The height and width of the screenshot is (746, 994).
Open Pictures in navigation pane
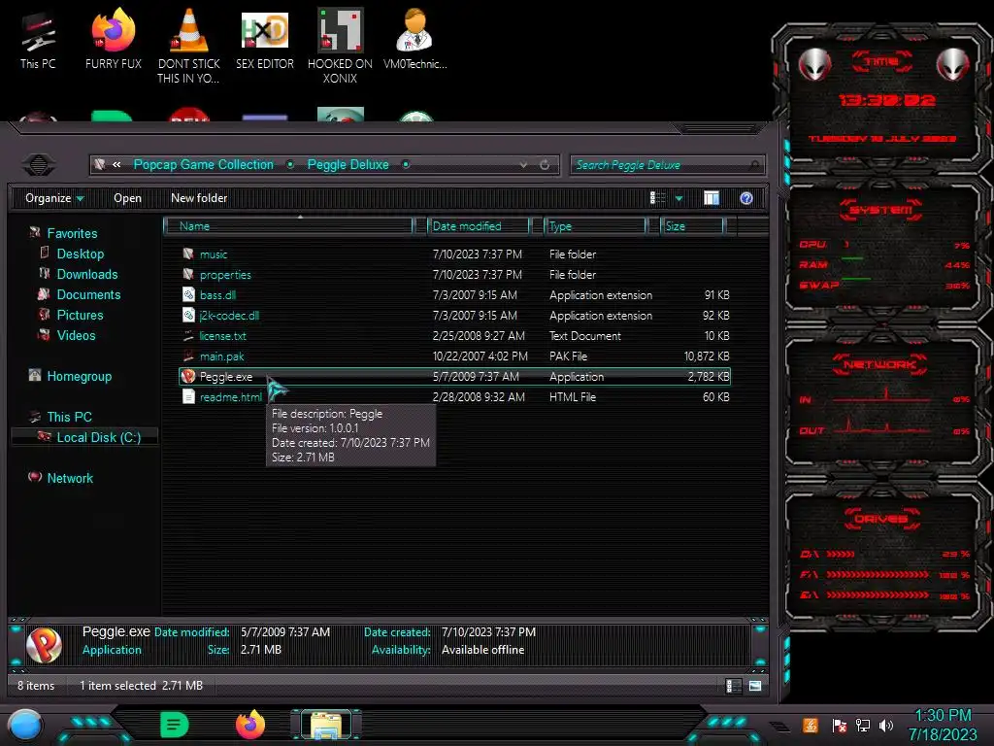tap(80, 315)
